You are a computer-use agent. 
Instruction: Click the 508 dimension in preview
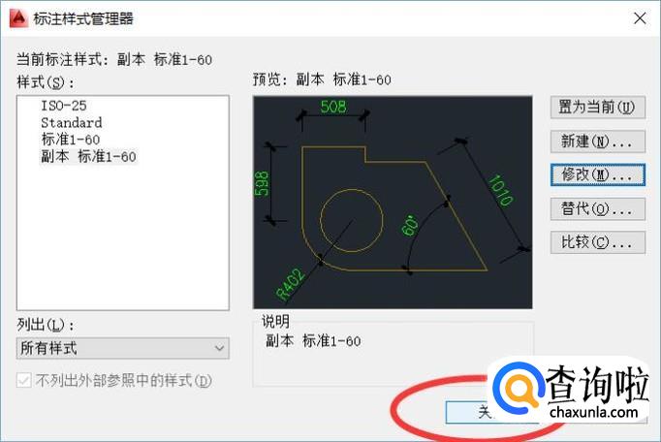(333, 107)
